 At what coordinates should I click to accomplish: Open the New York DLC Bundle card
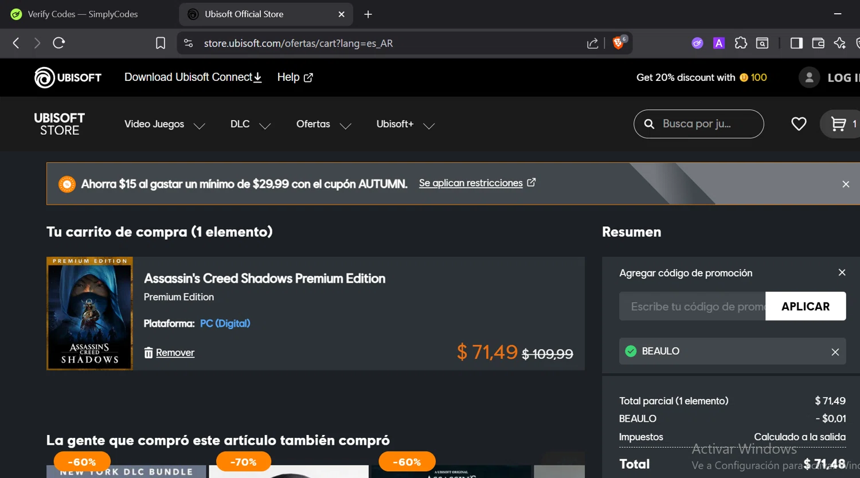click(126, 471)
